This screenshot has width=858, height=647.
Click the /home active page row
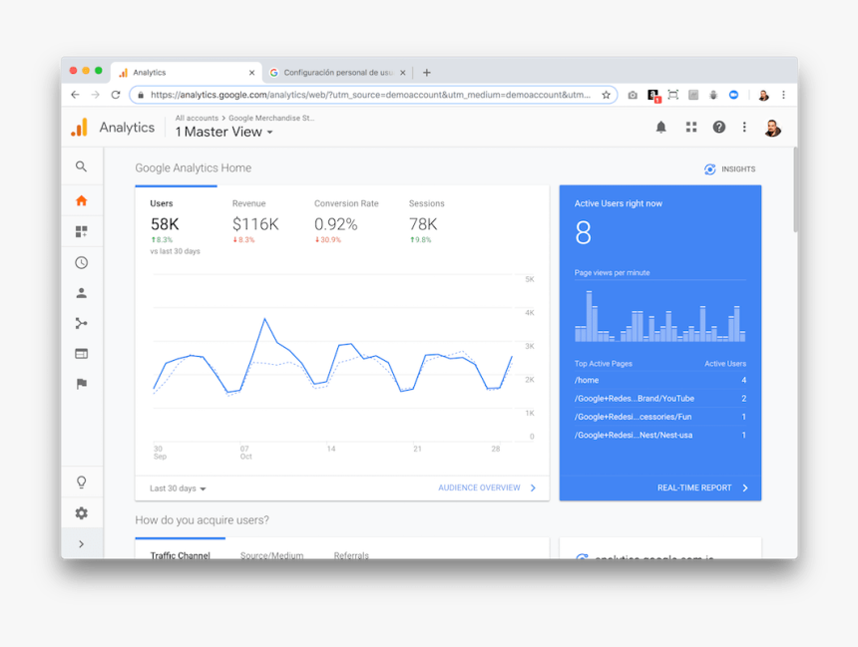(659, 380)
